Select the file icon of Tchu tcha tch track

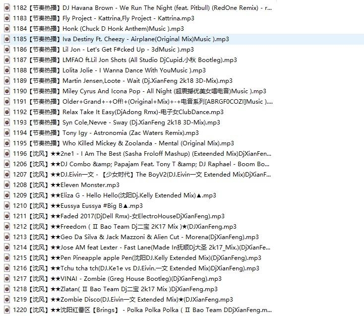(x=7, y=268)
